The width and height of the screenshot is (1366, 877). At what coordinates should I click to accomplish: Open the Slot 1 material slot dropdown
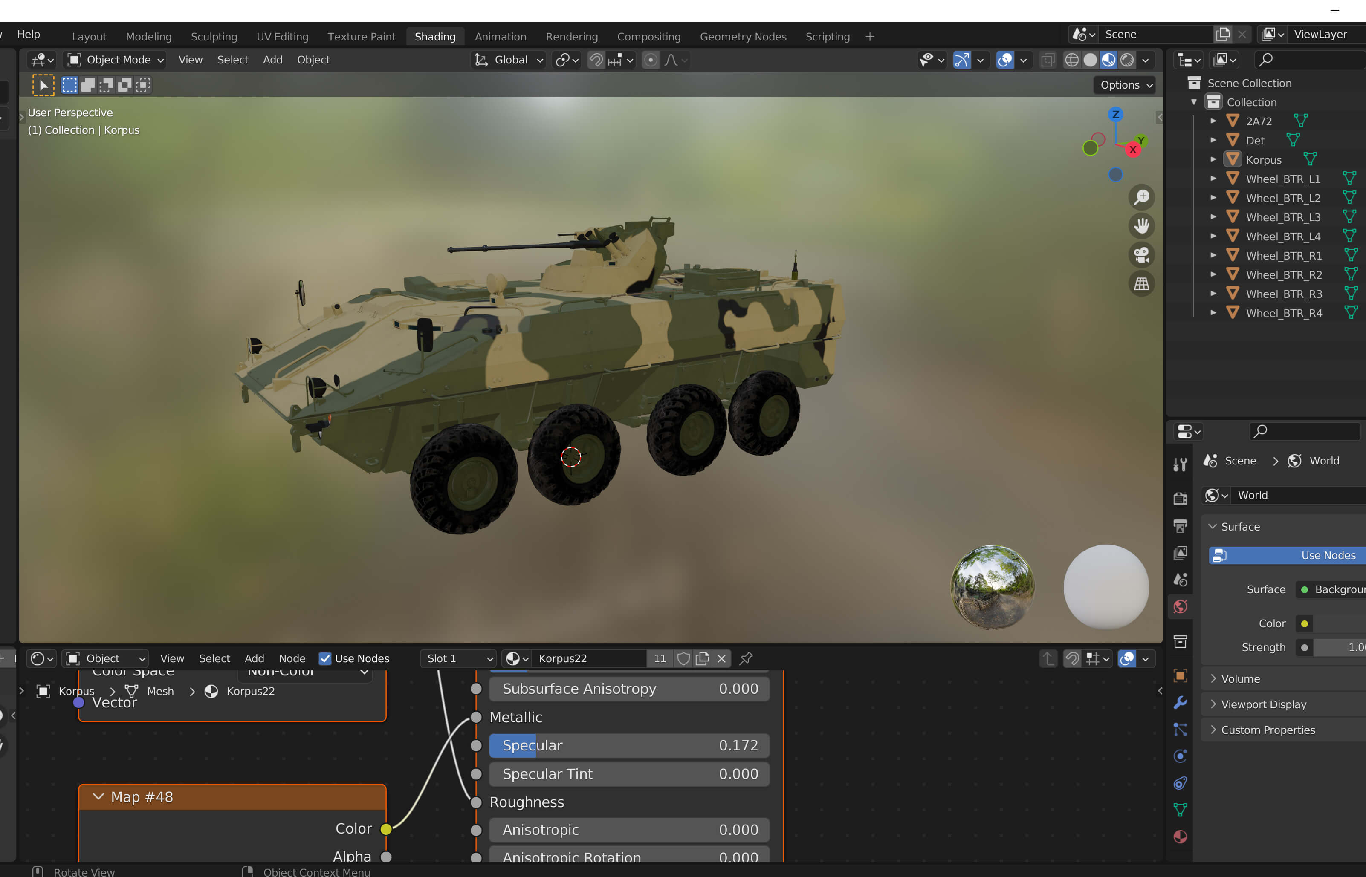459,658
